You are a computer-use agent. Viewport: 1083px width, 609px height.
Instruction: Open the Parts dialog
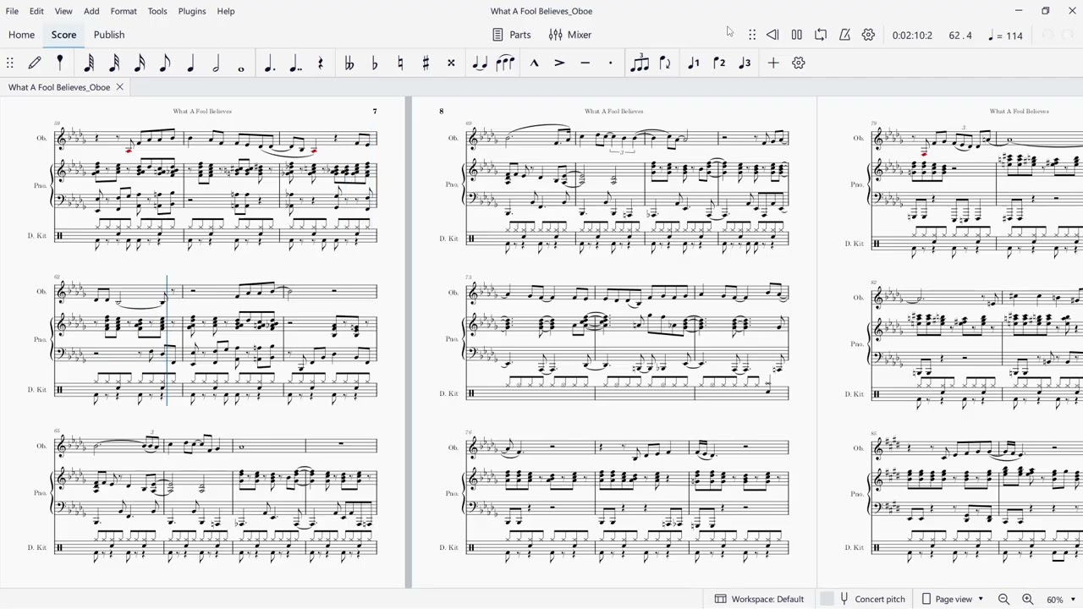[x=512, y=35]
